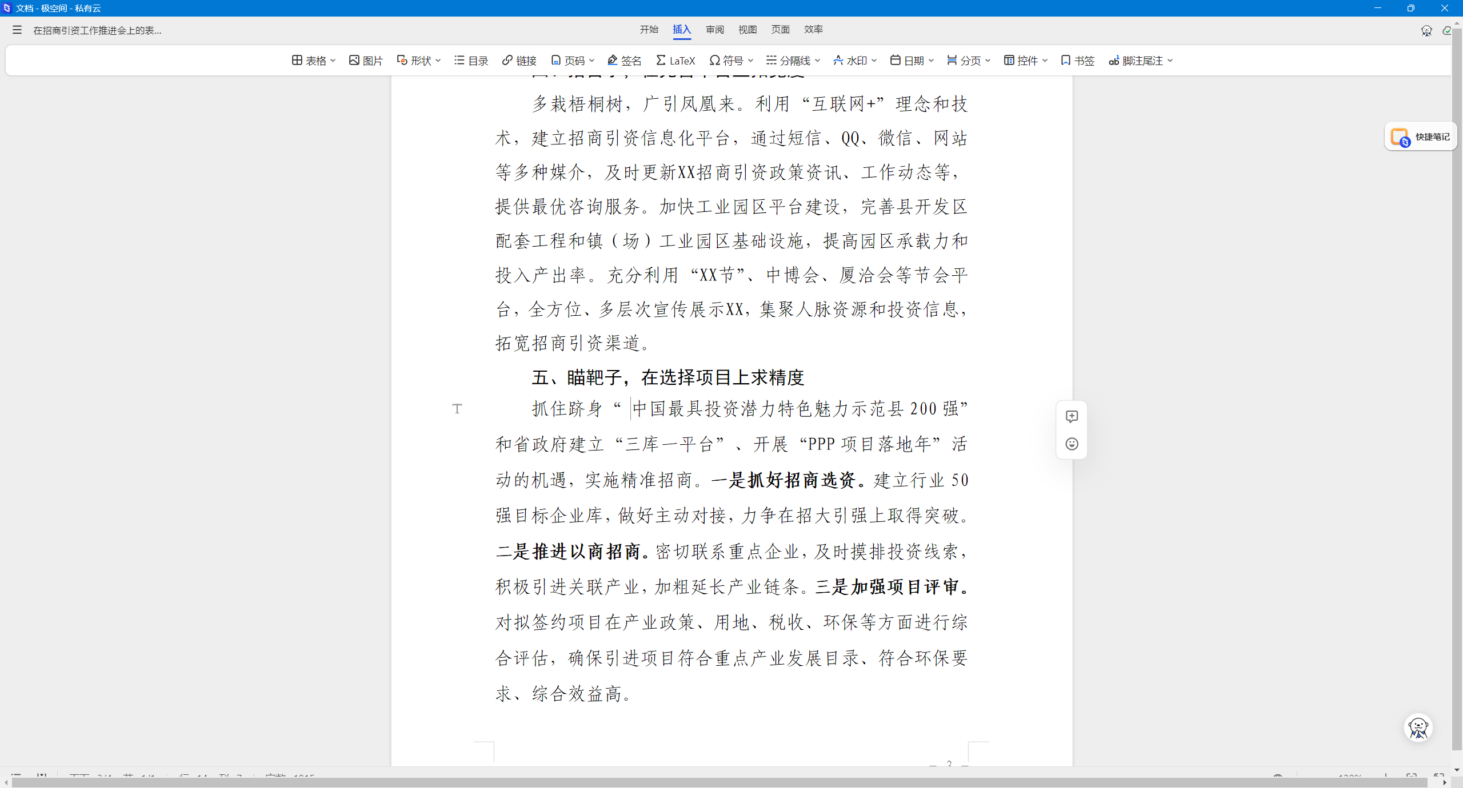Switch to the 页面 page tab
Image resolution: width=1463 pixels, height=788 pixels.
click(780, 29)
